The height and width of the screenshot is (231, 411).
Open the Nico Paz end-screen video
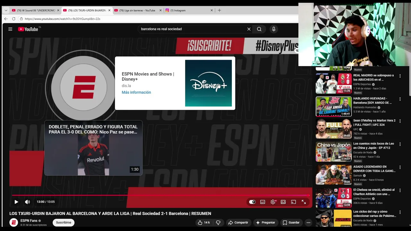(93, 148)
